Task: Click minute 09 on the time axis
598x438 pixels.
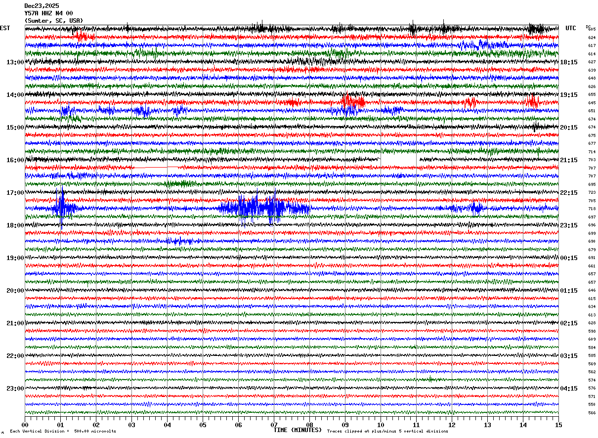Action: [x=345, y=425]
